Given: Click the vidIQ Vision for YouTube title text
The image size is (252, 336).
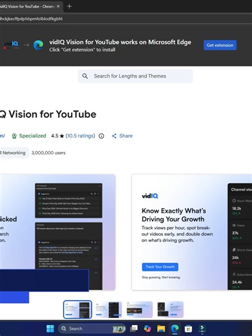Looking at the screenshot, I should click(48, 114).
